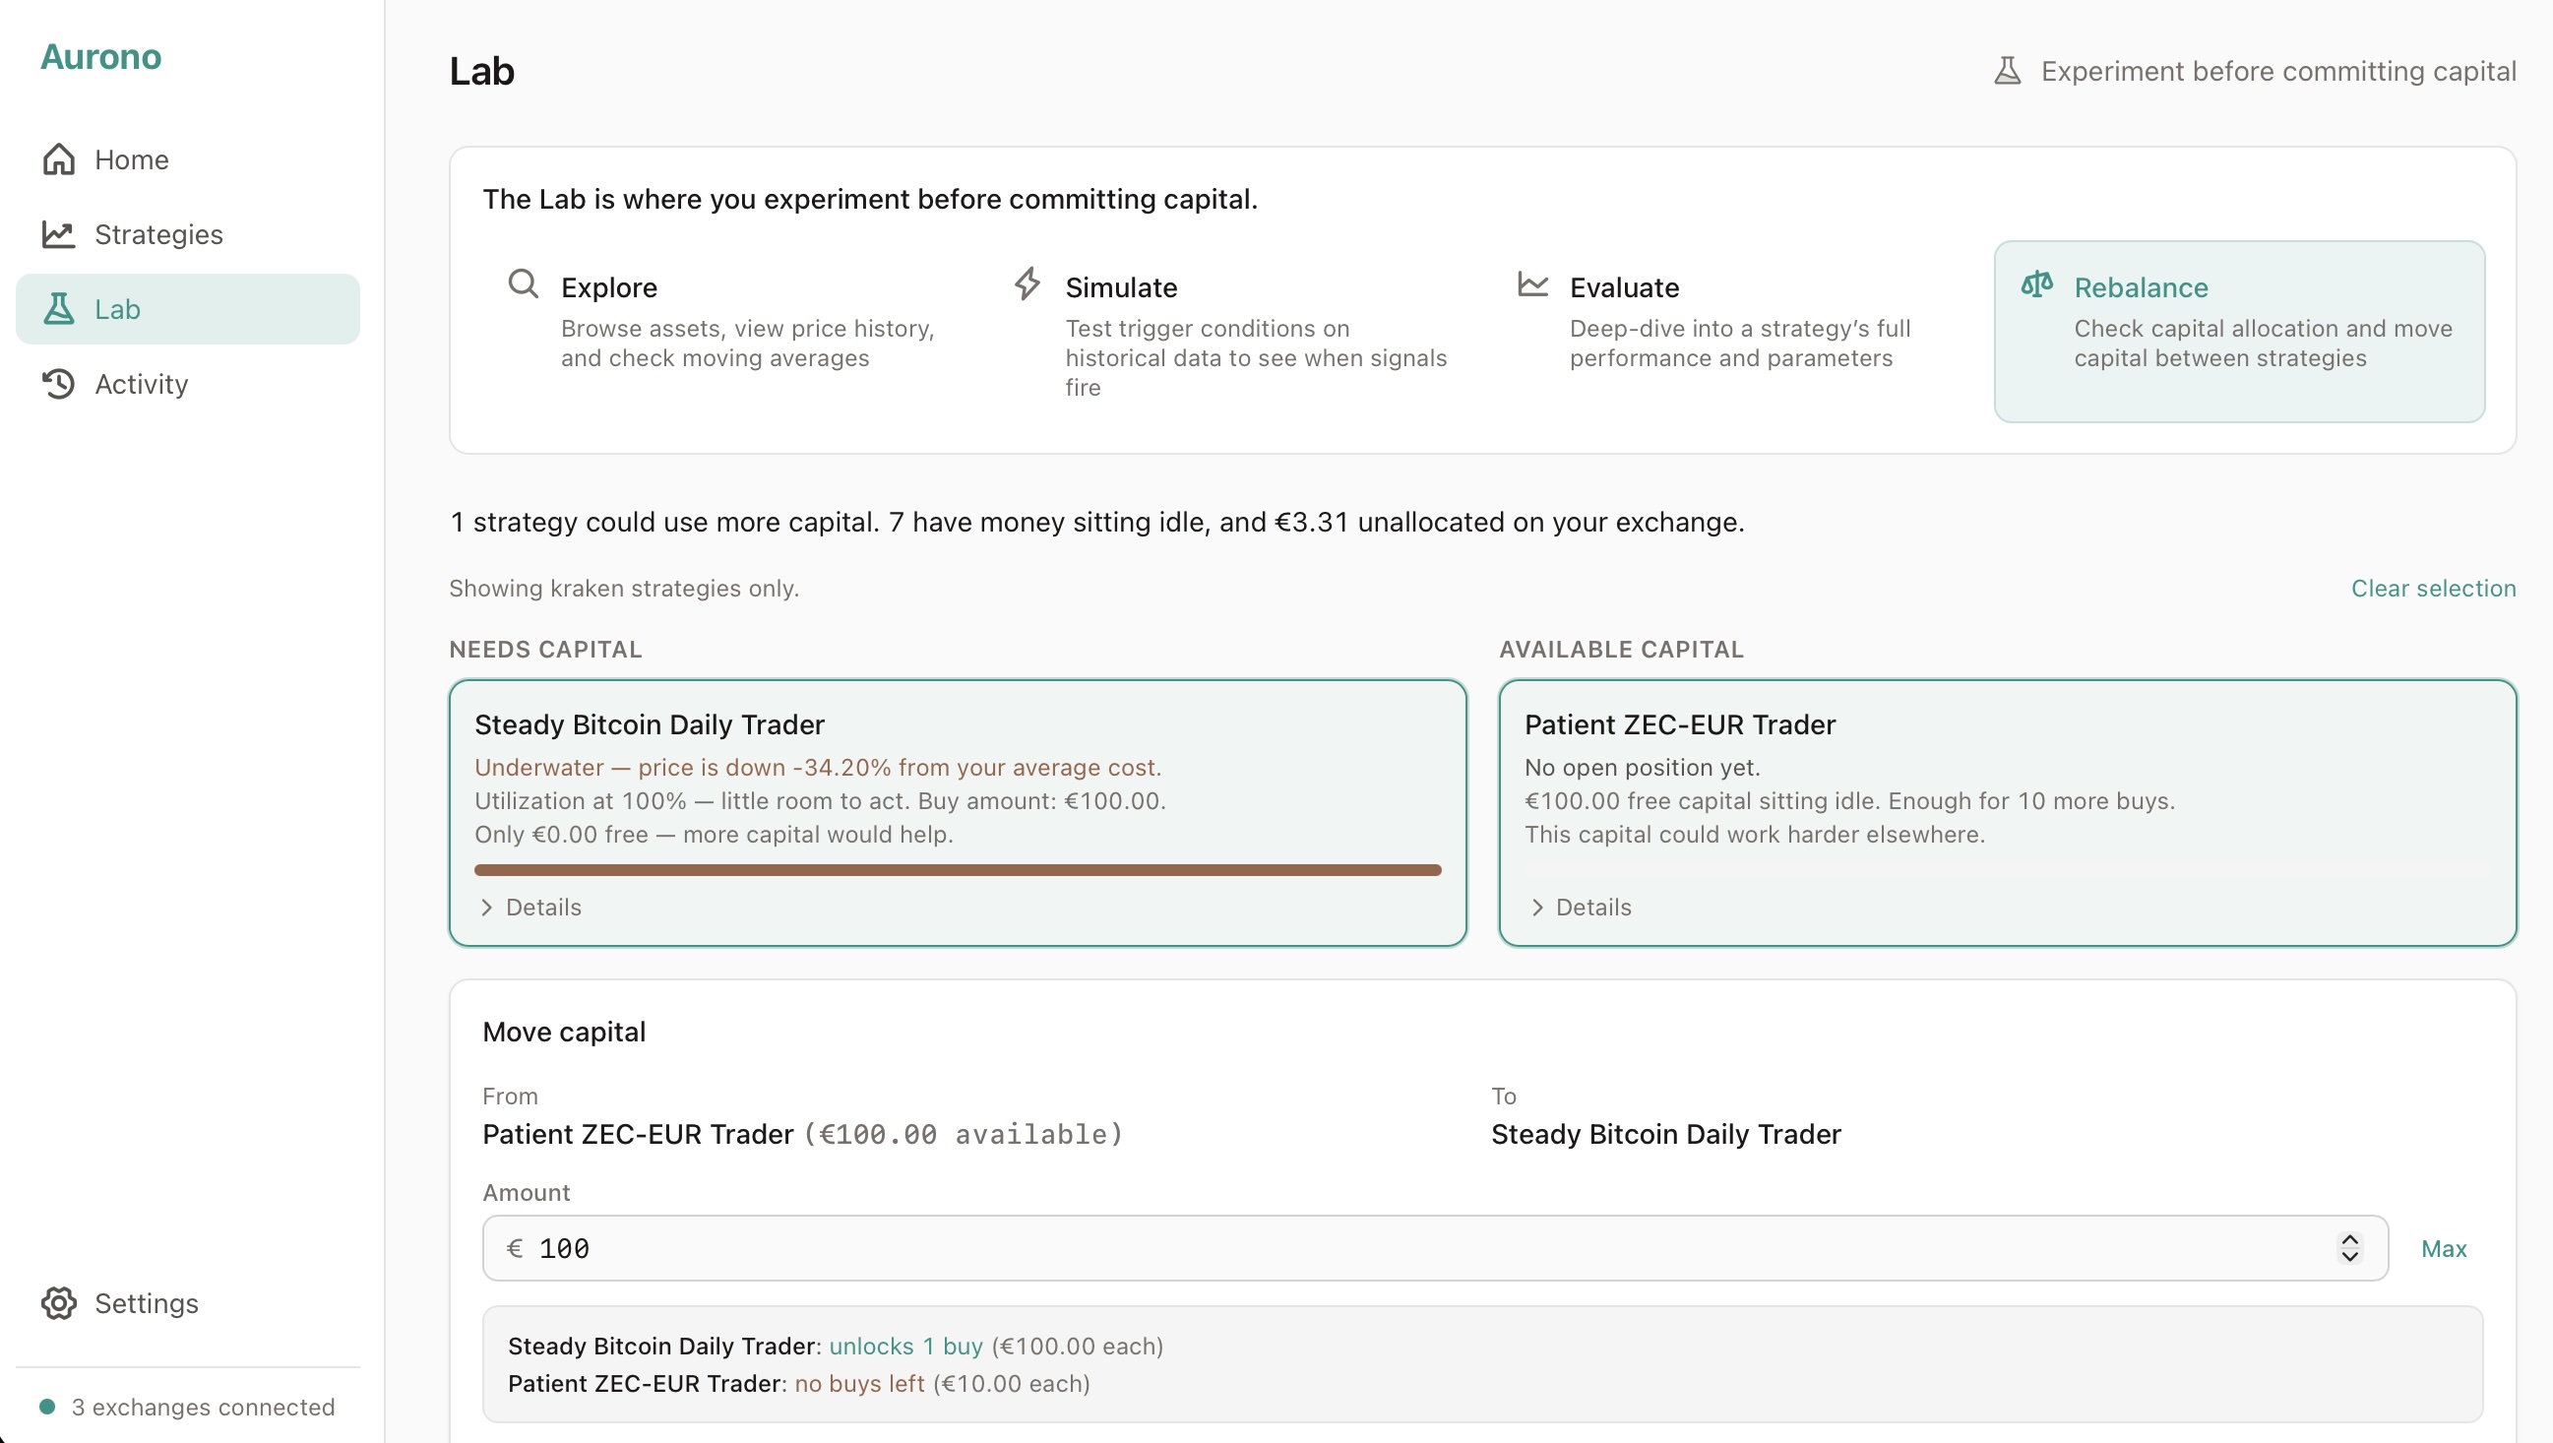Open the Settings gear icon
This screenshot has width=2553, height=1443.
(59, 1303)
